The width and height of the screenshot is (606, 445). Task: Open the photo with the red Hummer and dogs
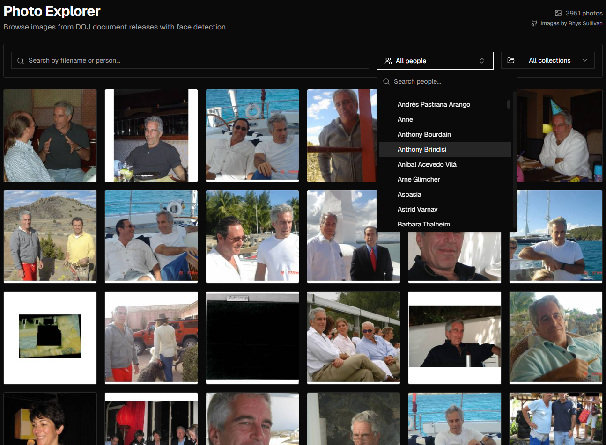point(151,338)
